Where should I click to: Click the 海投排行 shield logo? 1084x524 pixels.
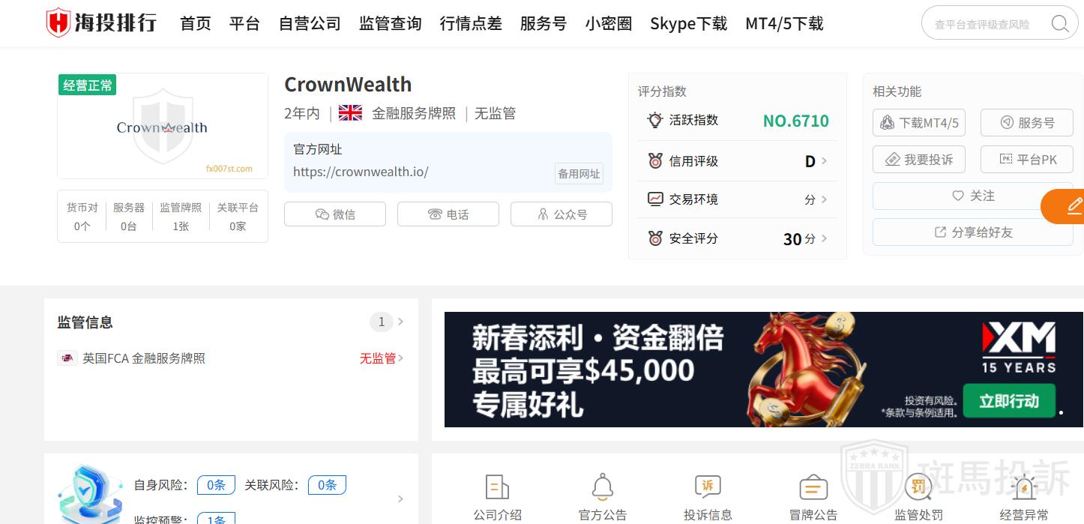pyautogui.click(x=58, y=22)
